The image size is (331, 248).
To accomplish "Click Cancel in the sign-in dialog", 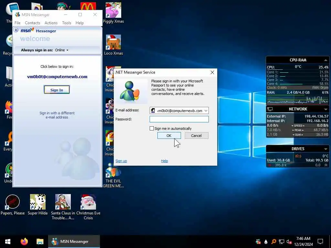I will coord(196,136).
